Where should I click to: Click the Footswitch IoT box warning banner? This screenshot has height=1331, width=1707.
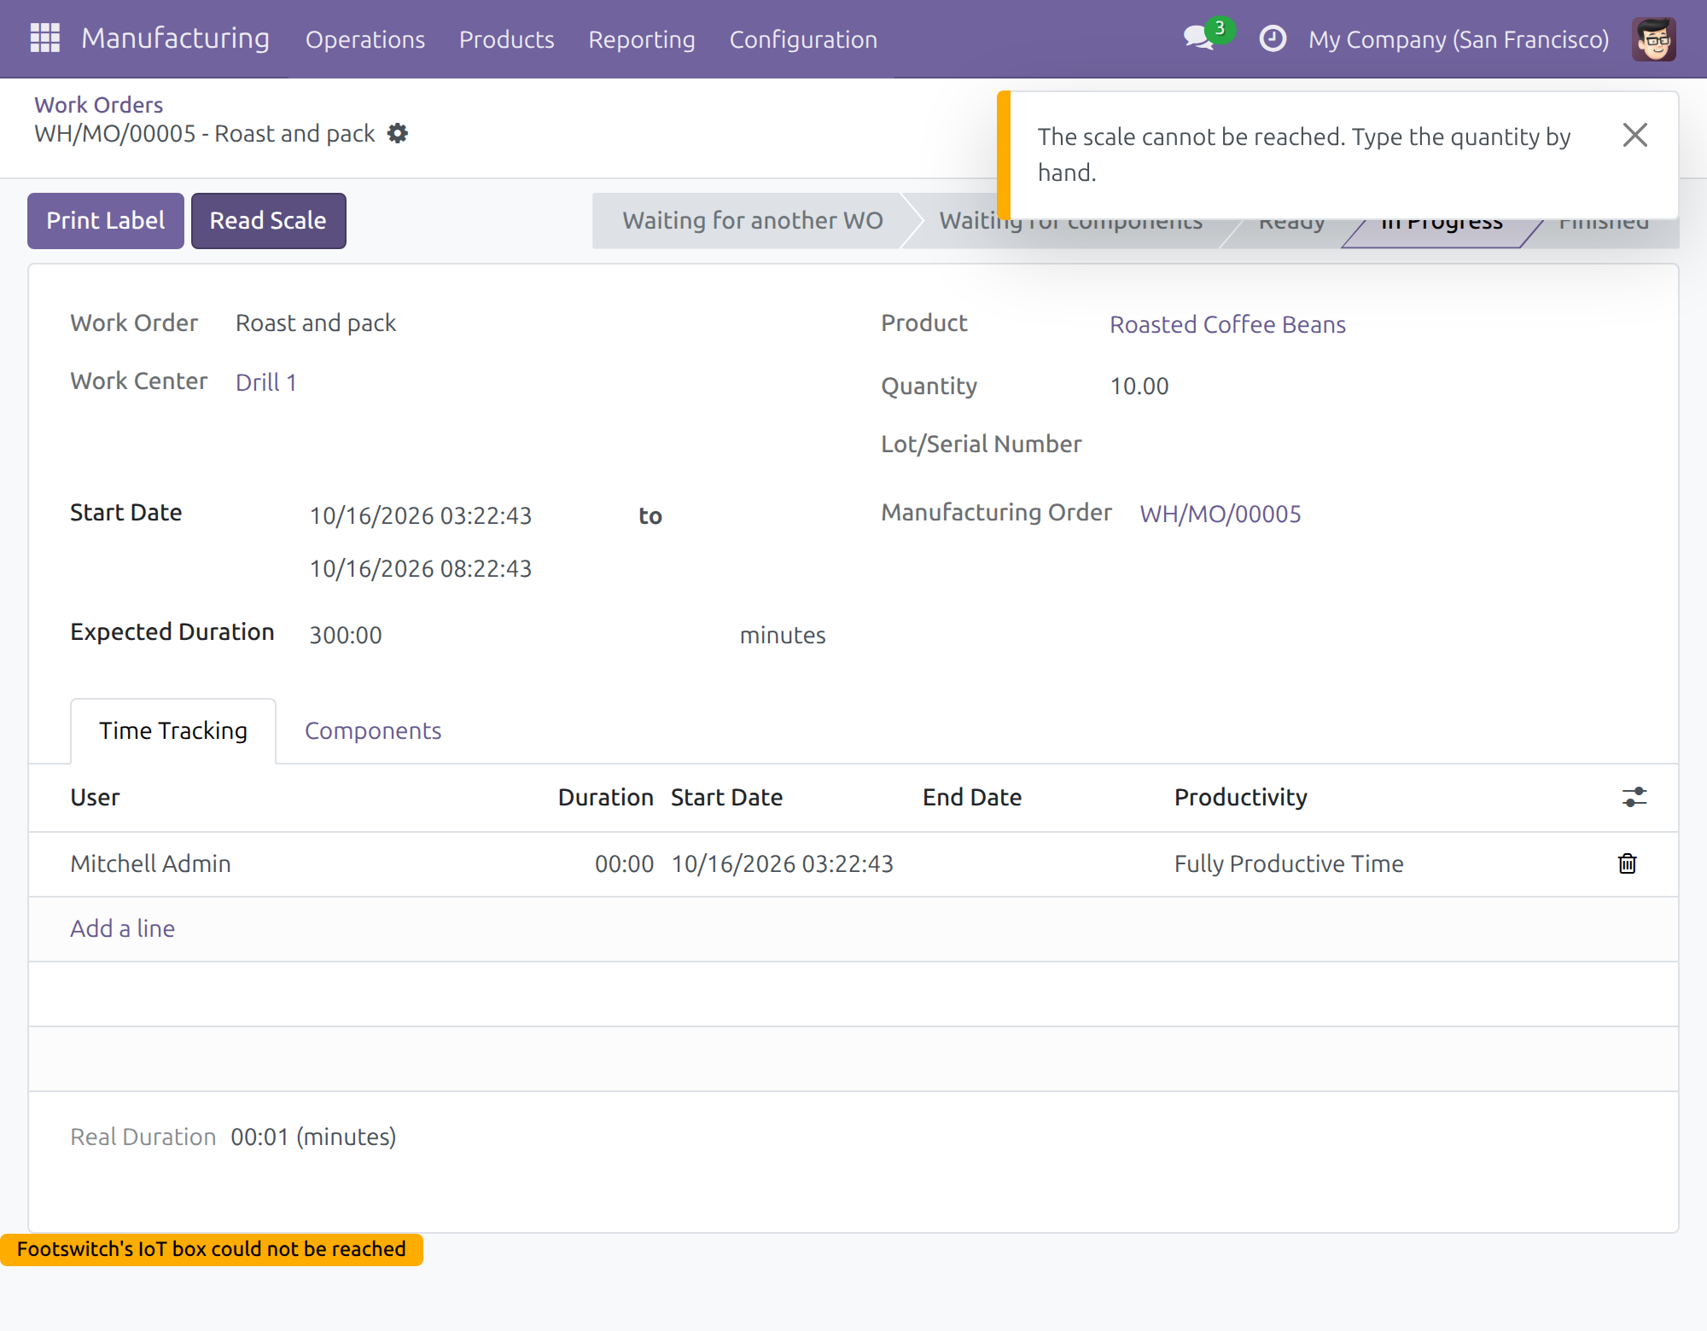211,1249
